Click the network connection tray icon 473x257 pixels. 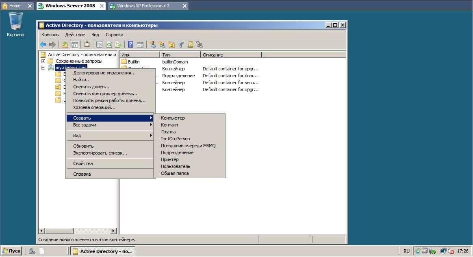[x=443, y=251]
